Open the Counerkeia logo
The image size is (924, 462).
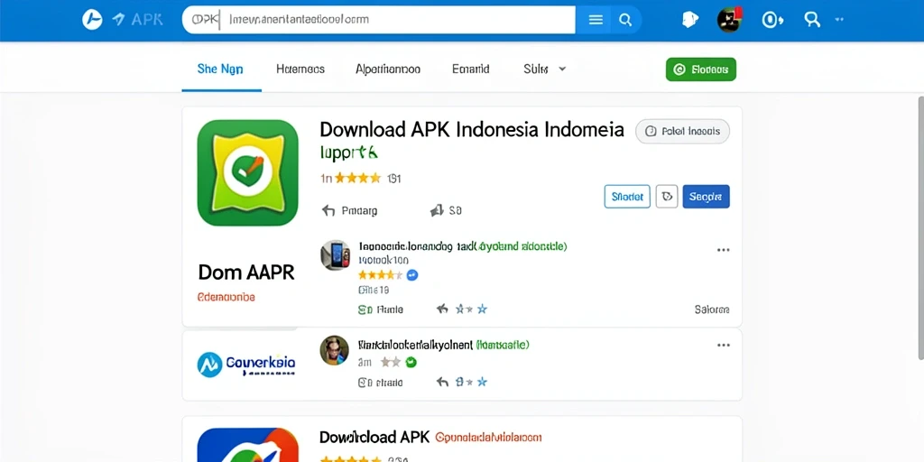pyautogui.click(x=246, y=365)
